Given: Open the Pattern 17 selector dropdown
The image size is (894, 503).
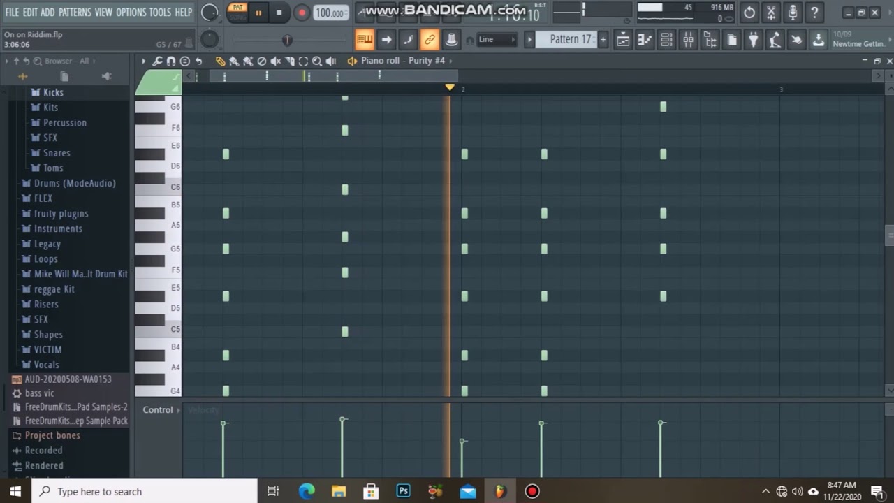Looking at the screenshot, I should click(x=566, y=40).
